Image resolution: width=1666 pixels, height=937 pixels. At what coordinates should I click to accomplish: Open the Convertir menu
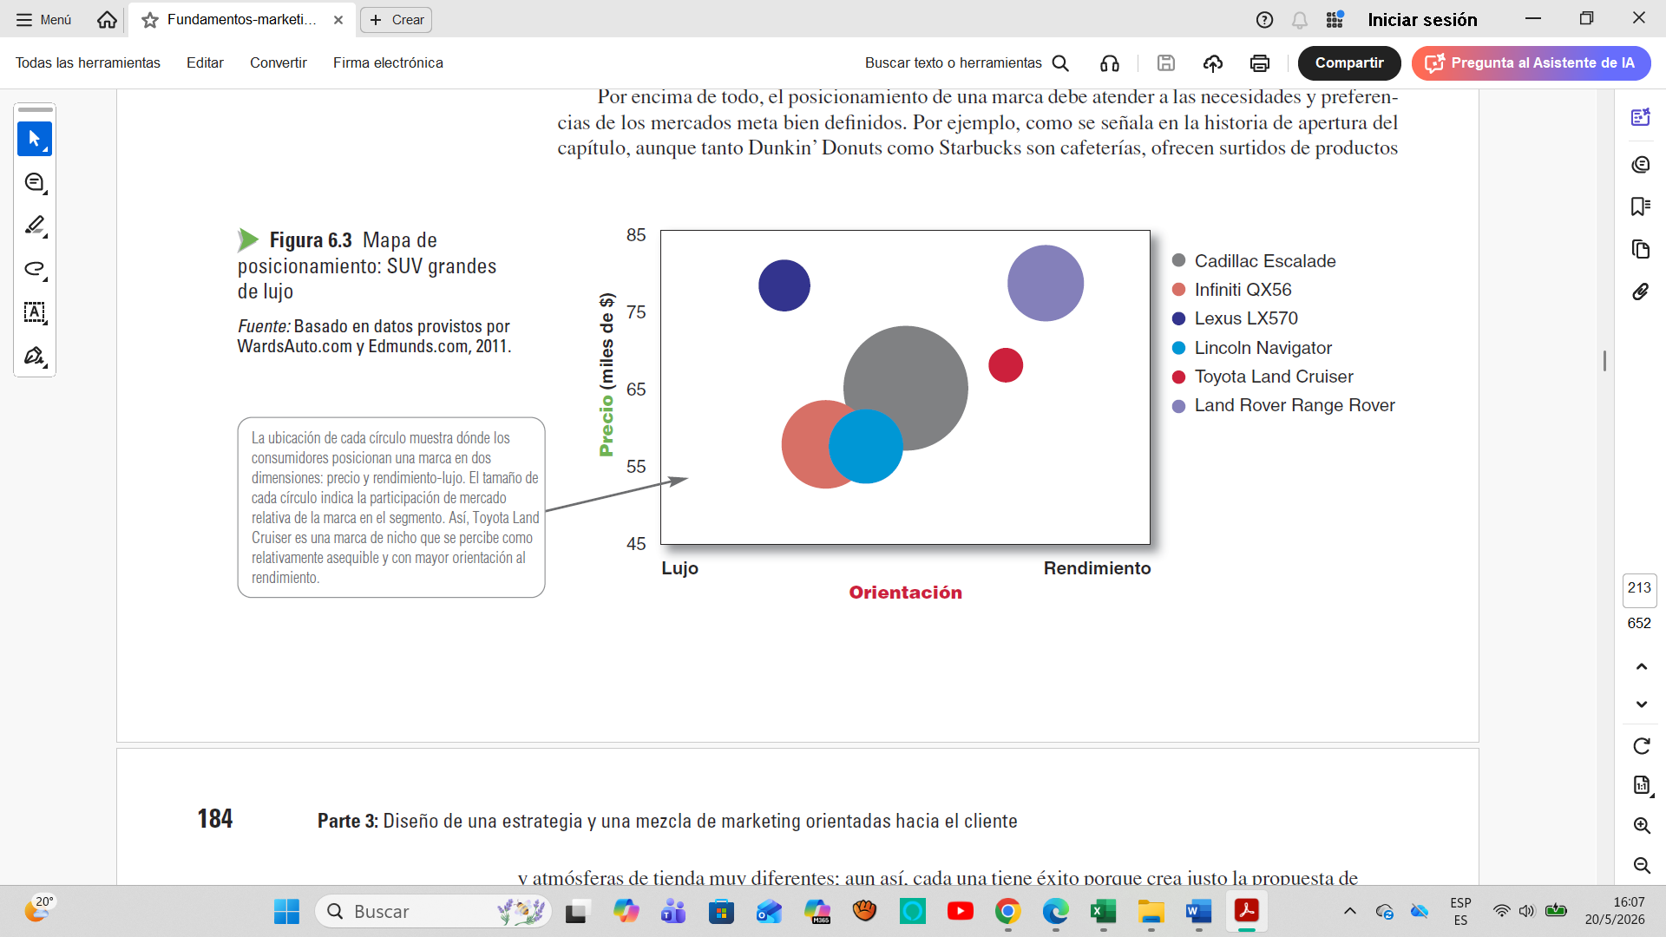[279, 62]
